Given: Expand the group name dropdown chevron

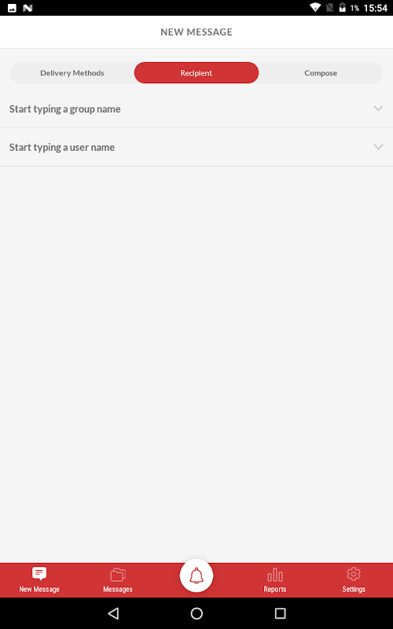Looking at the screenshot, I should click(378, 109).
